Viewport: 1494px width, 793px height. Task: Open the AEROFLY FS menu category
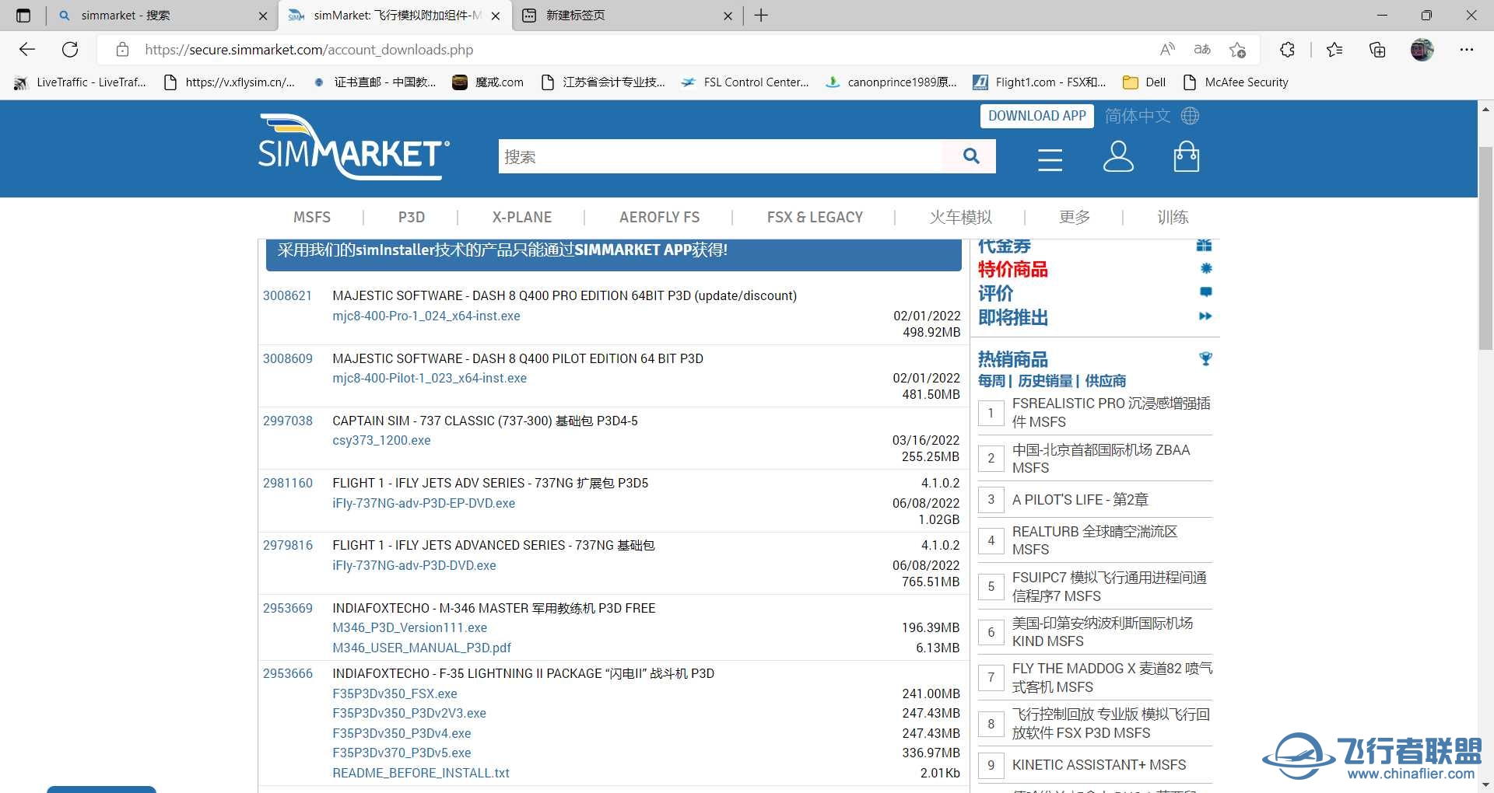coord(659,217)
